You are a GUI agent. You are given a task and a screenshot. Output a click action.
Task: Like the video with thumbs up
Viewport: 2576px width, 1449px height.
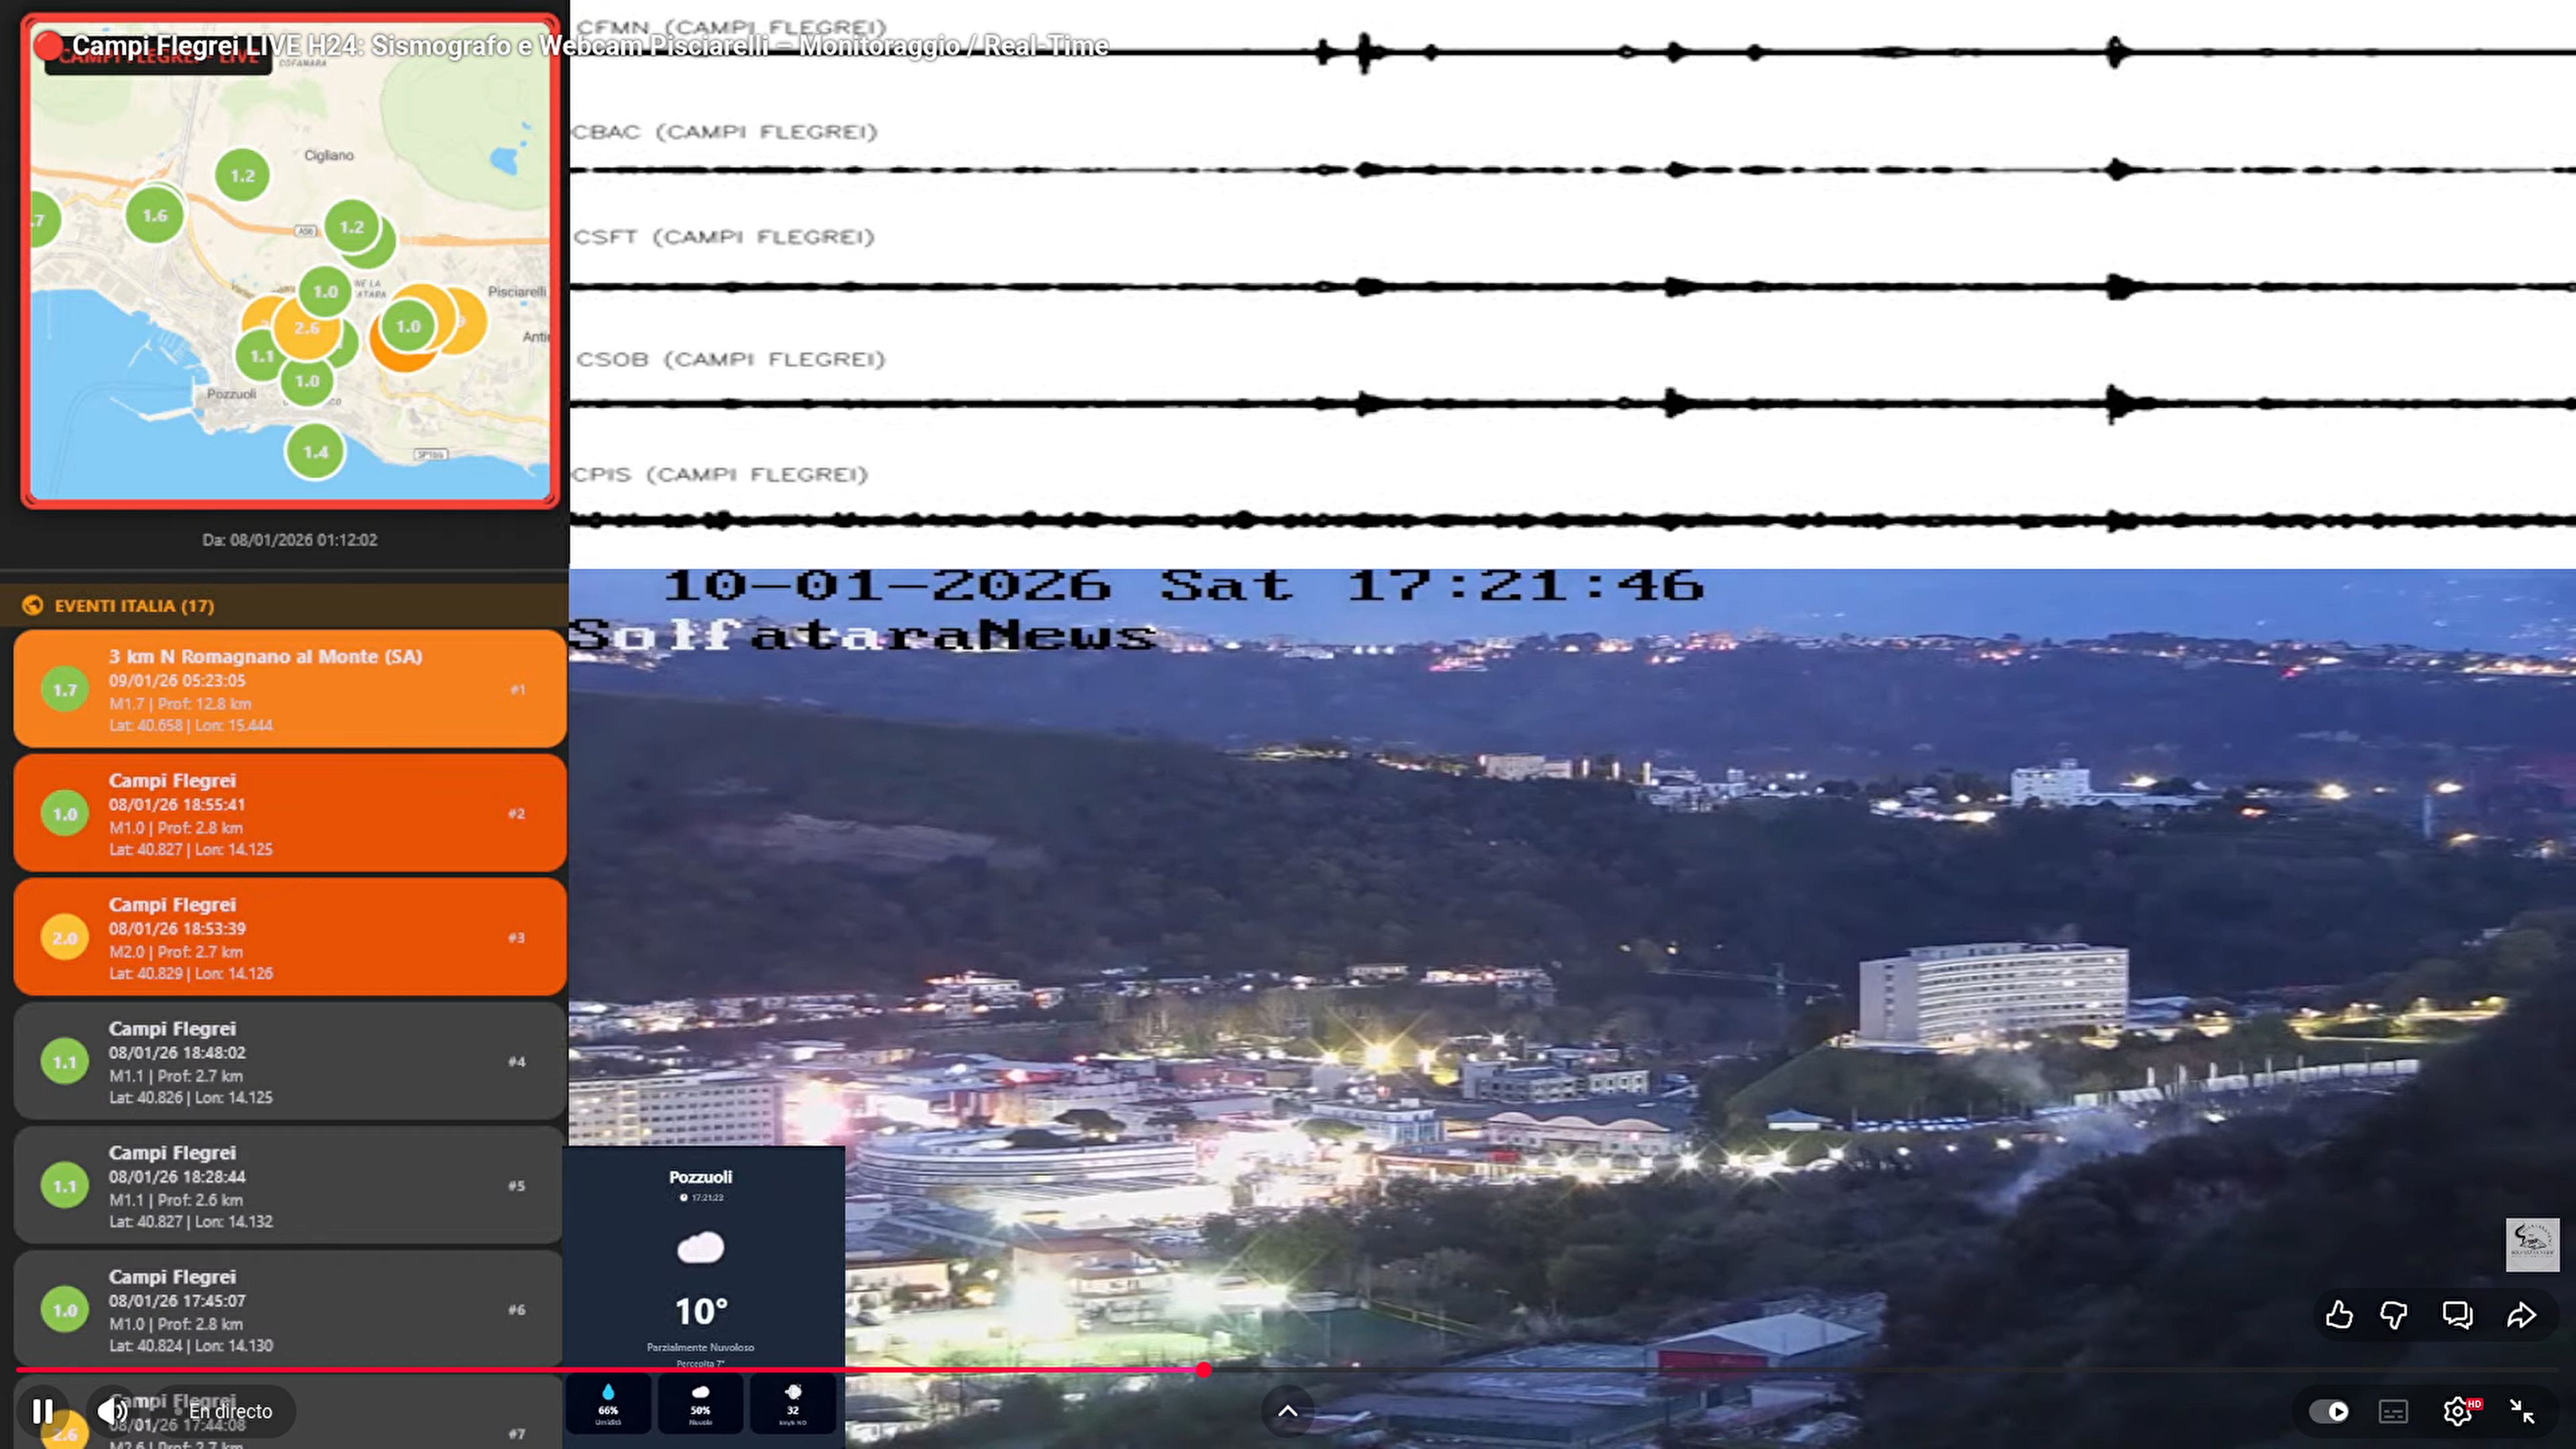(x=2338, y=1314)
